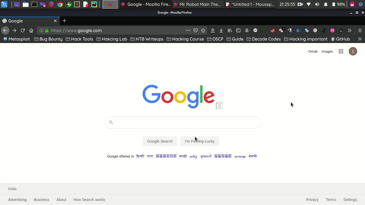Image resolution: width=365 pixels, height=205 pixels.
Task: Open the Firefox home page button
Action: [x=31, y=30]
